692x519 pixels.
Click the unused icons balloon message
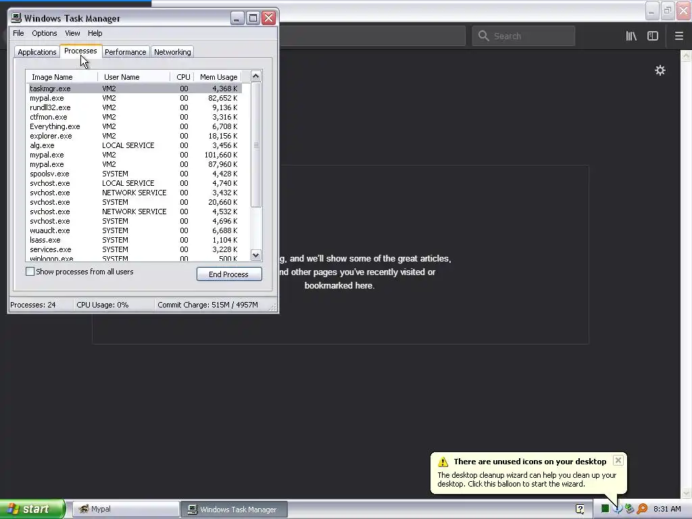[x=527, y=480]
